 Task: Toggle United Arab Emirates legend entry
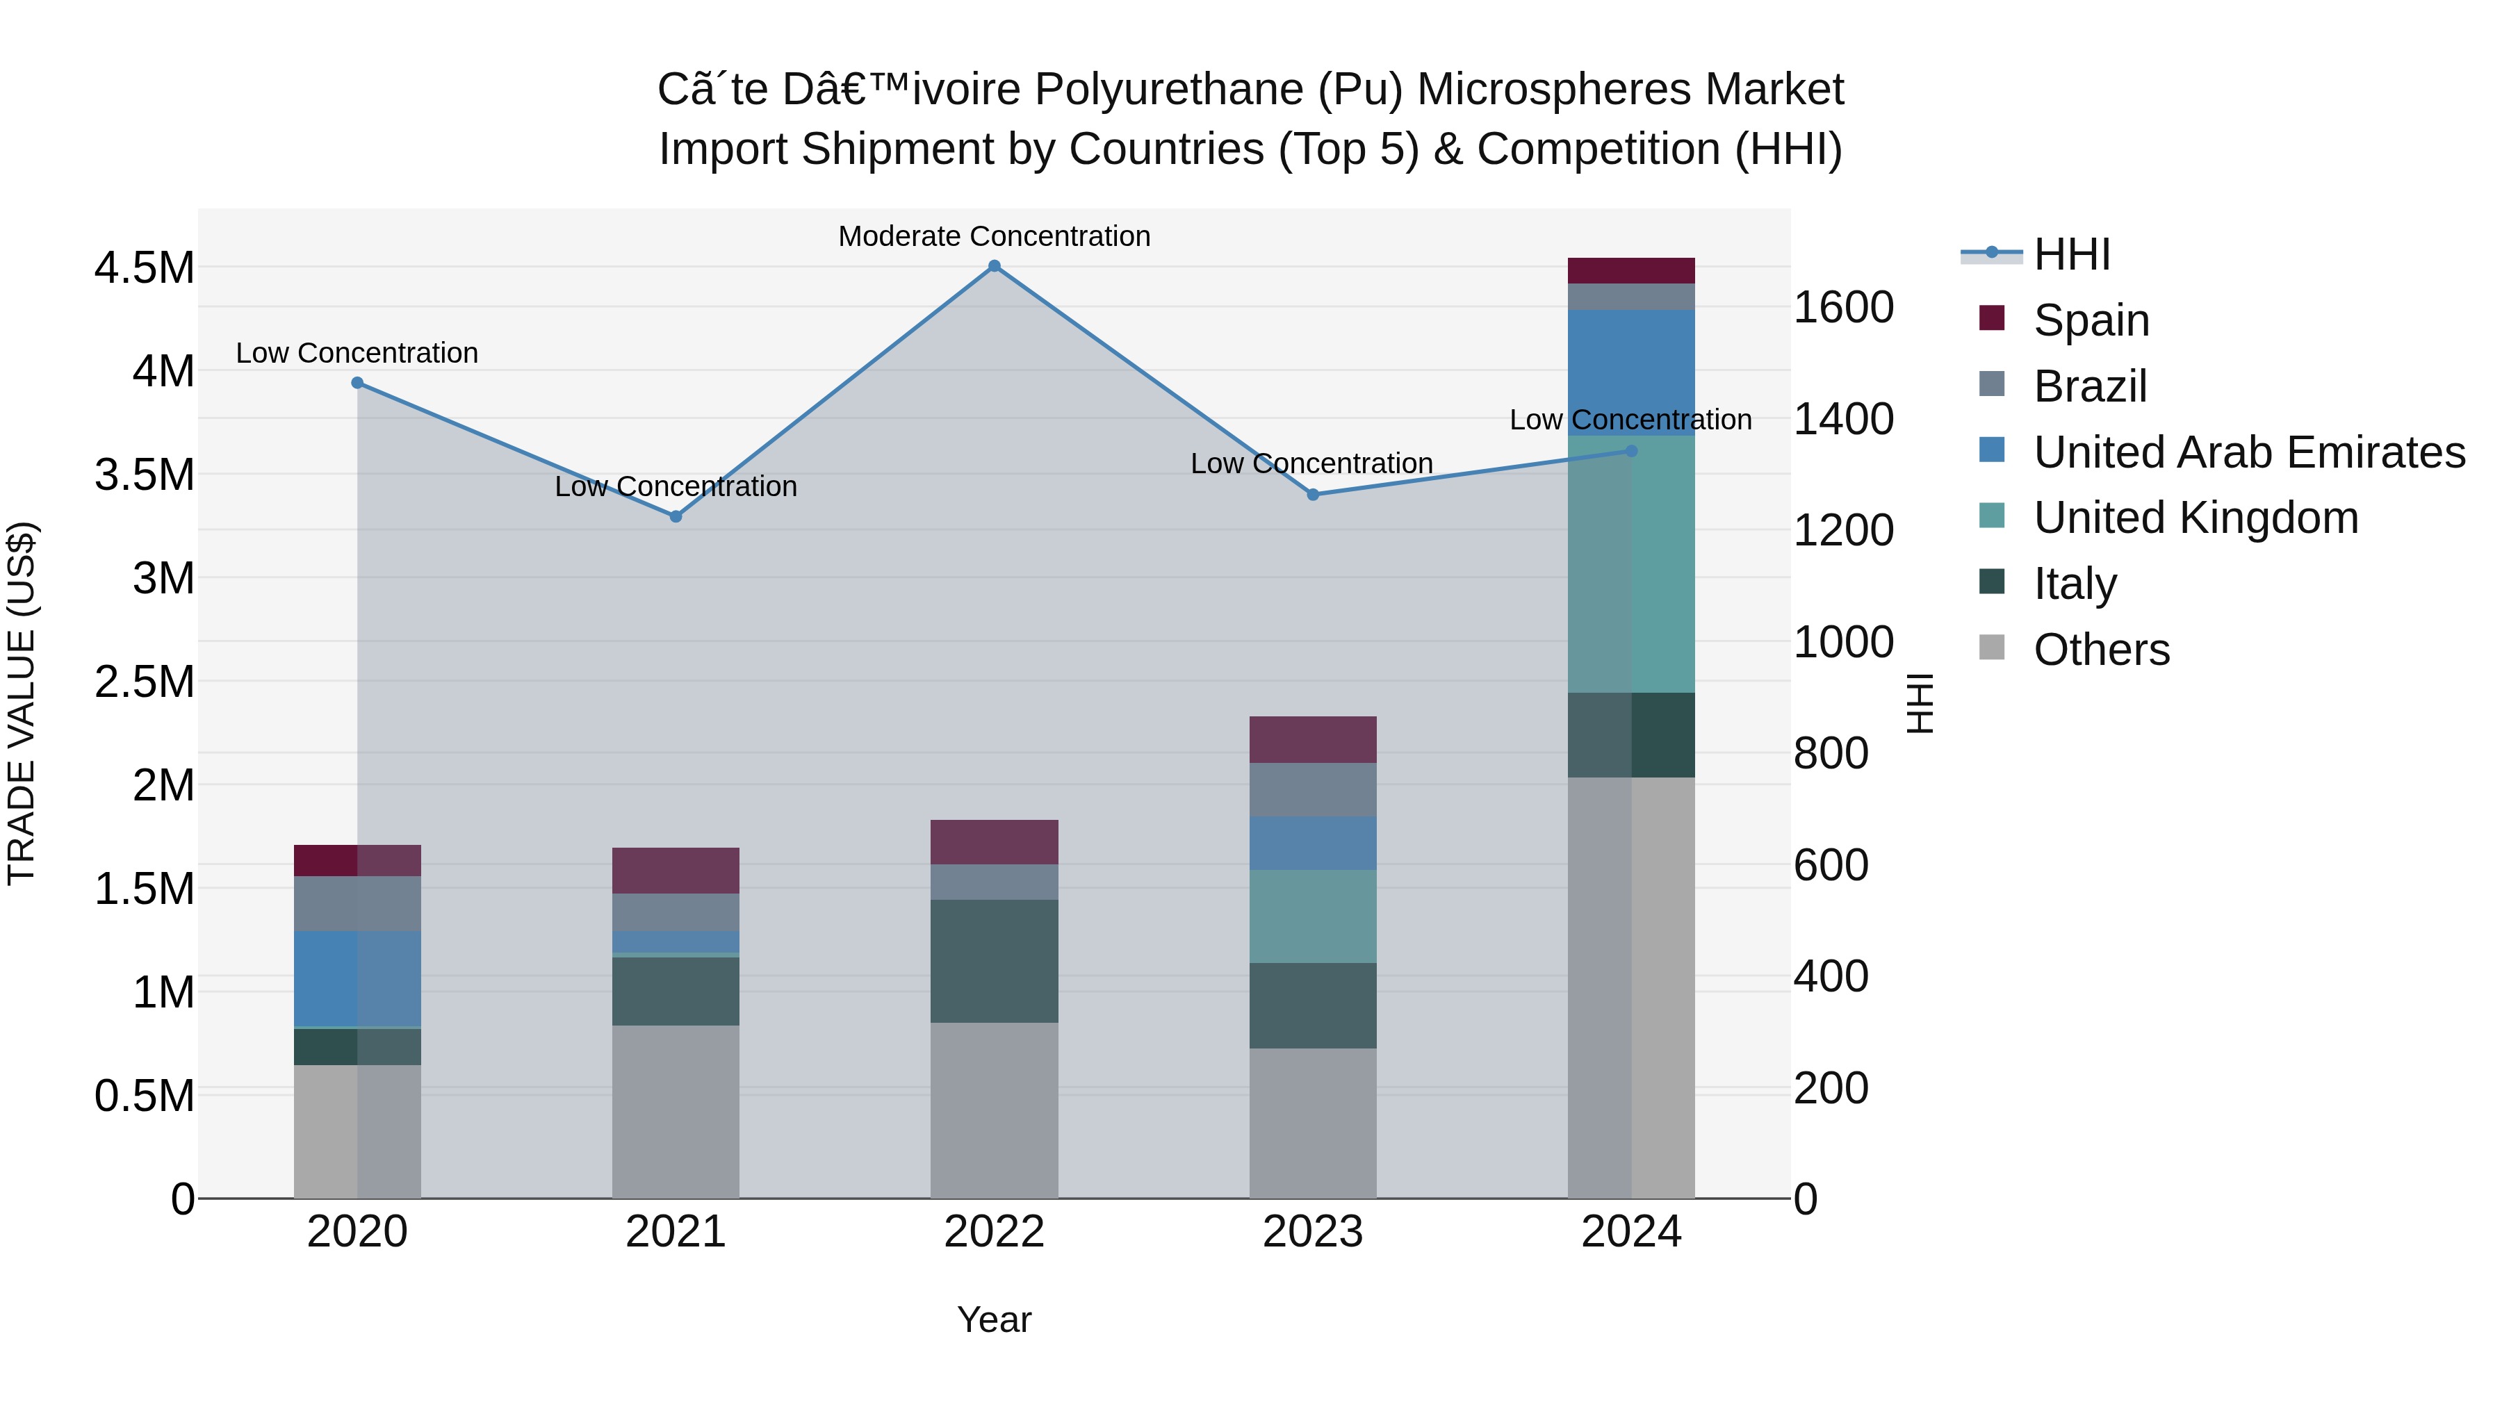point(2223,452)
